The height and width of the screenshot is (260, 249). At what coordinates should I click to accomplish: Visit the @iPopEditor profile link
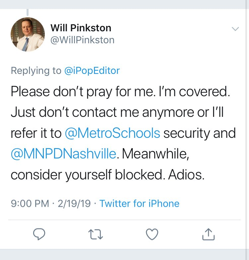(x=92, y=71)
